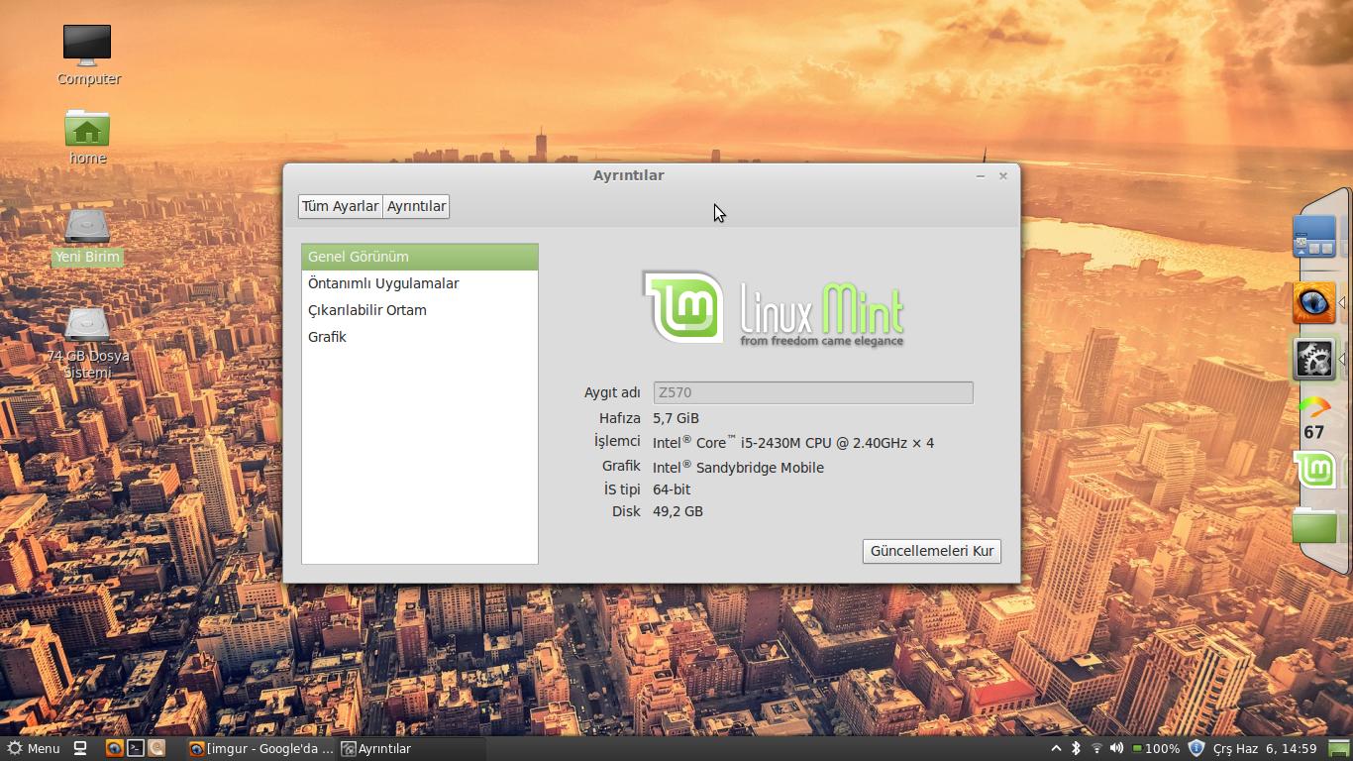Open the update manager shield icon
The image size is (1353, 761).
tap(1196, 748)
